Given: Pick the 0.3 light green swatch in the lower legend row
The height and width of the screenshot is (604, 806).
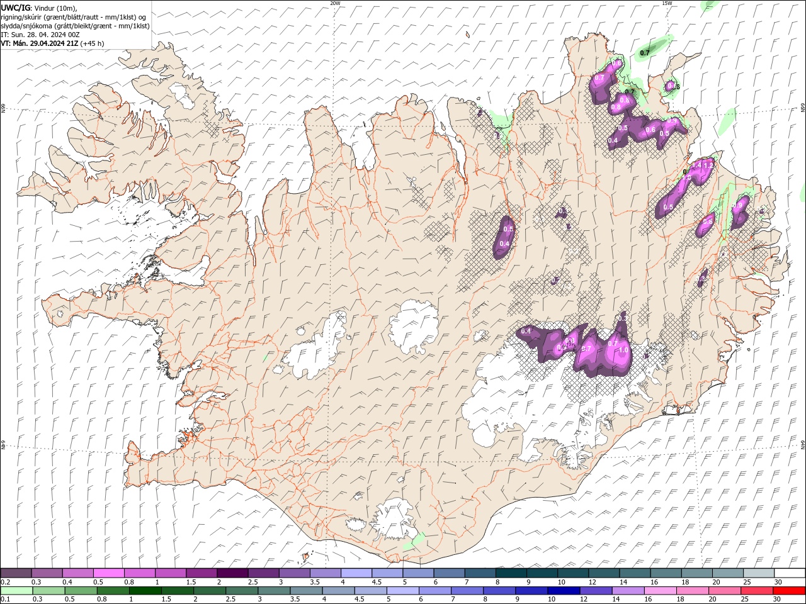Looking at the screenshot, I should coord(48,591).
